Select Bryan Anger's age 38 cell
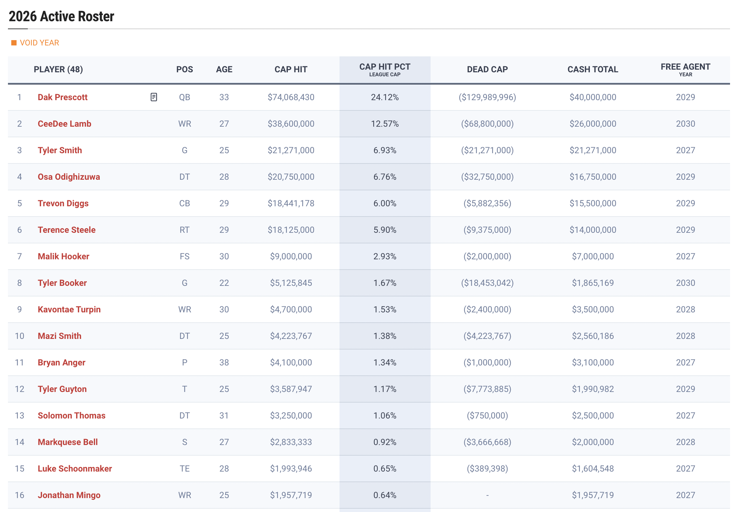Viewport: 736px width, 512px height. [x=224, y=362]
